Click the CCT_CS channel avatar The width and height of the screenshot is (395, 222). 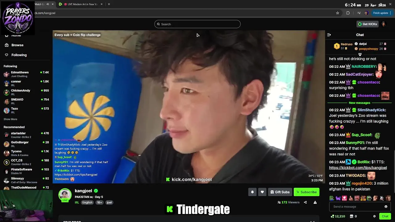(6, 162)
